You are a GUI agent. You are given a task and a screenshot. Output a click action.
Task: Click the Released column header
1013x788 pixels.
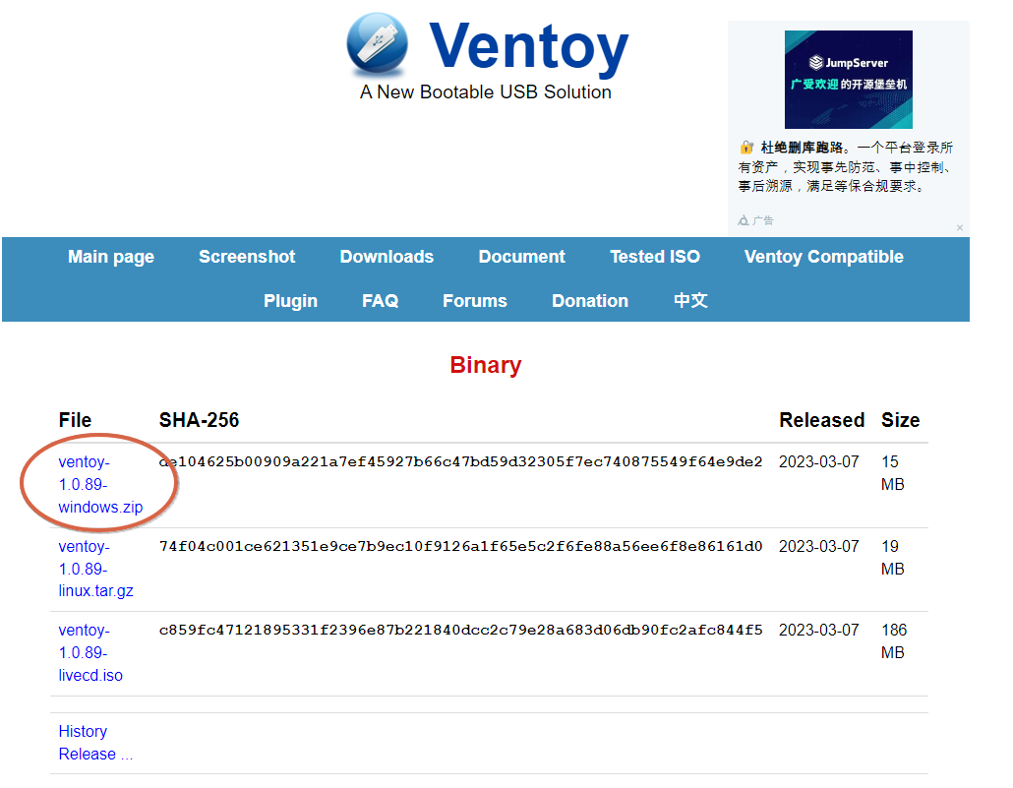822,420
